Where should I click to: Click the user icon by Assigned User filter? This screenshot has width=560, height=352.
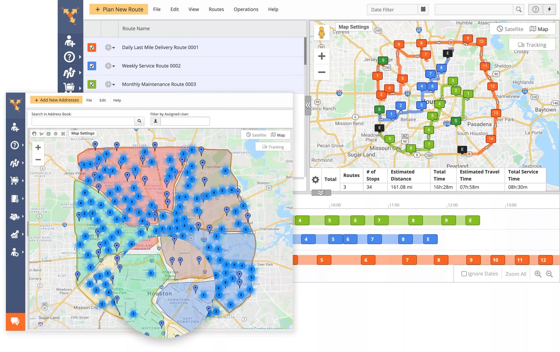[x=155, y=121]
